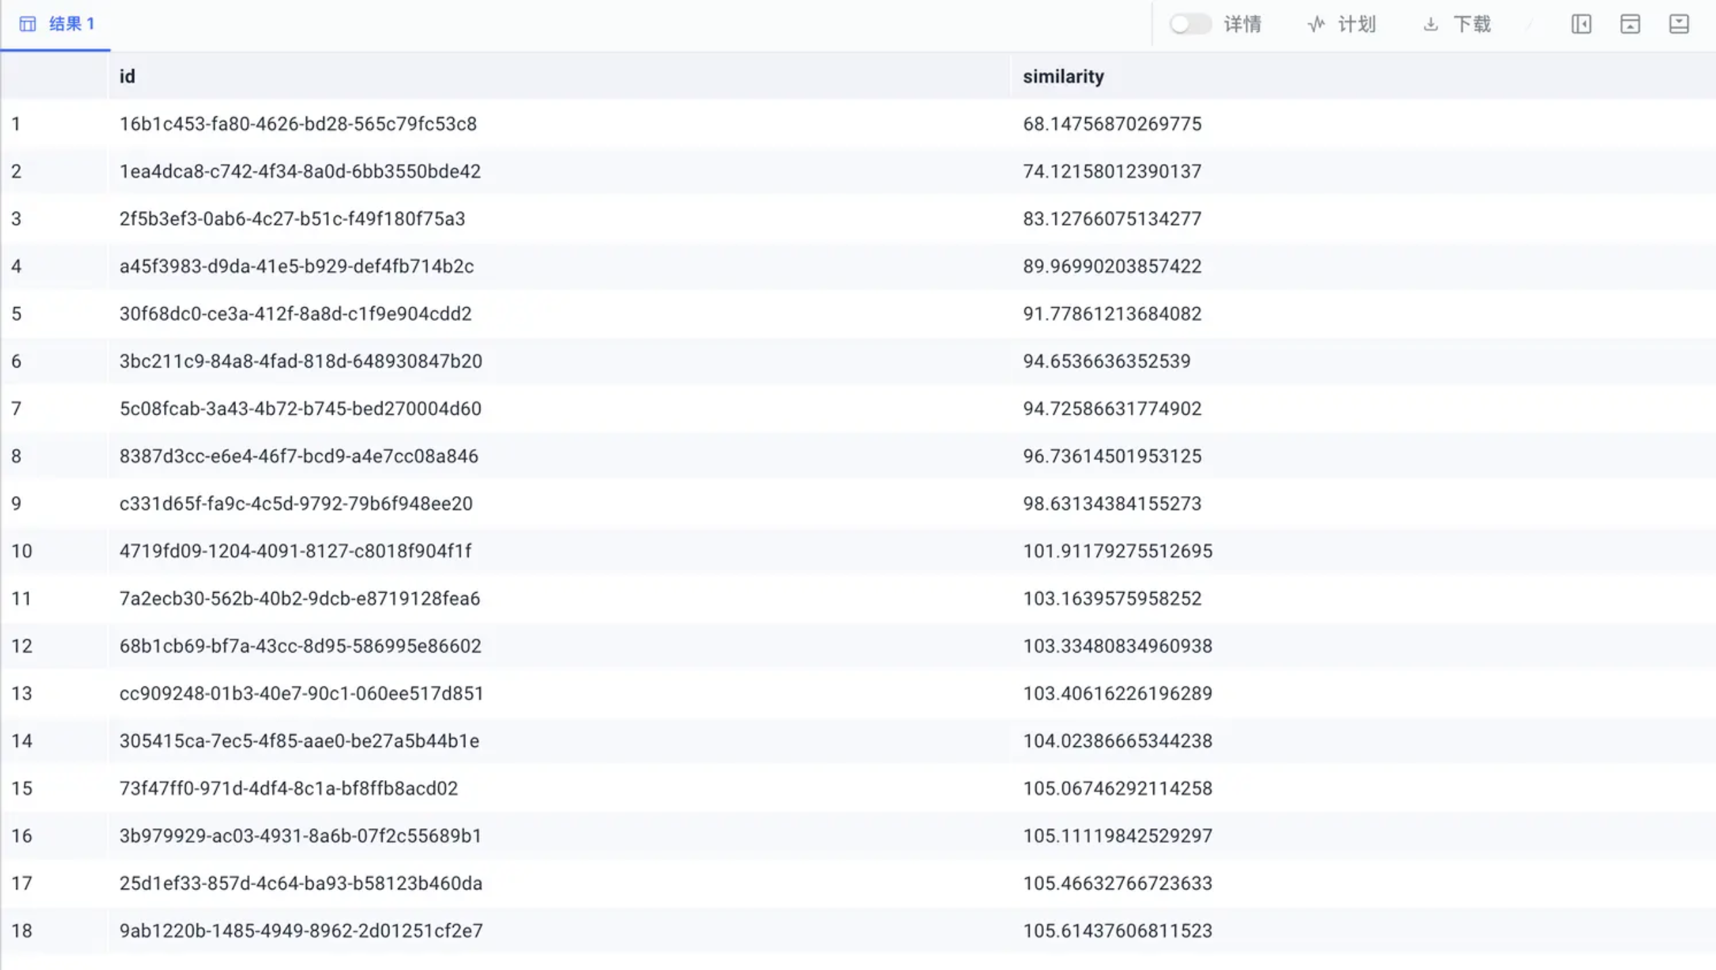Click the download arrow icon
The image size is (1716, 970).
point(1430,24)
